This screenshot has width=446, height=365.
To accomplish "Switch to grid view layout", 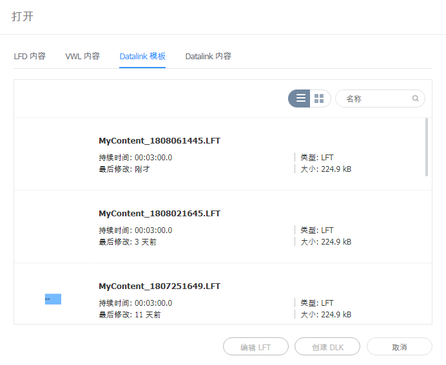I will coord(320,98).
